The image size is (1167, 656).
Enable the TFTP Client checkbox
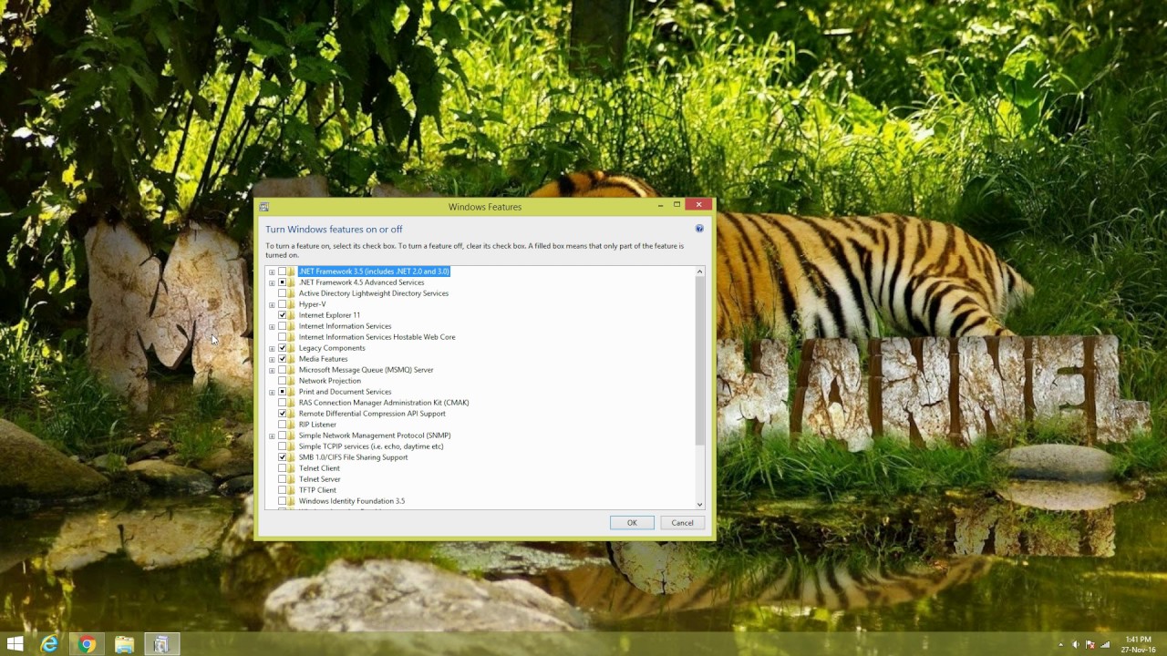coord(282,490)
